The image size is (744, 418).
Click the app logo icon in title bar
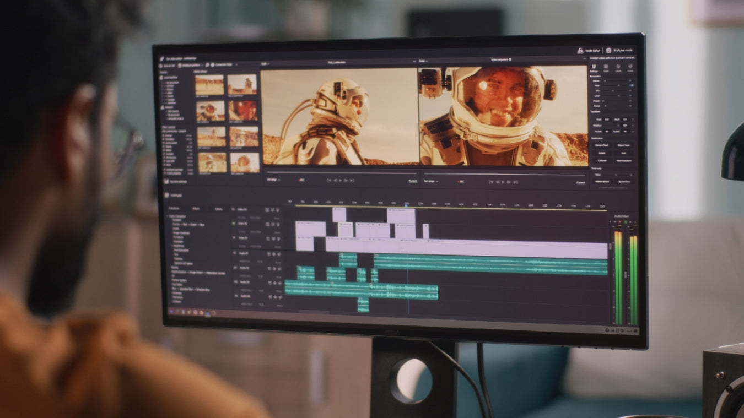click(162, 58)
